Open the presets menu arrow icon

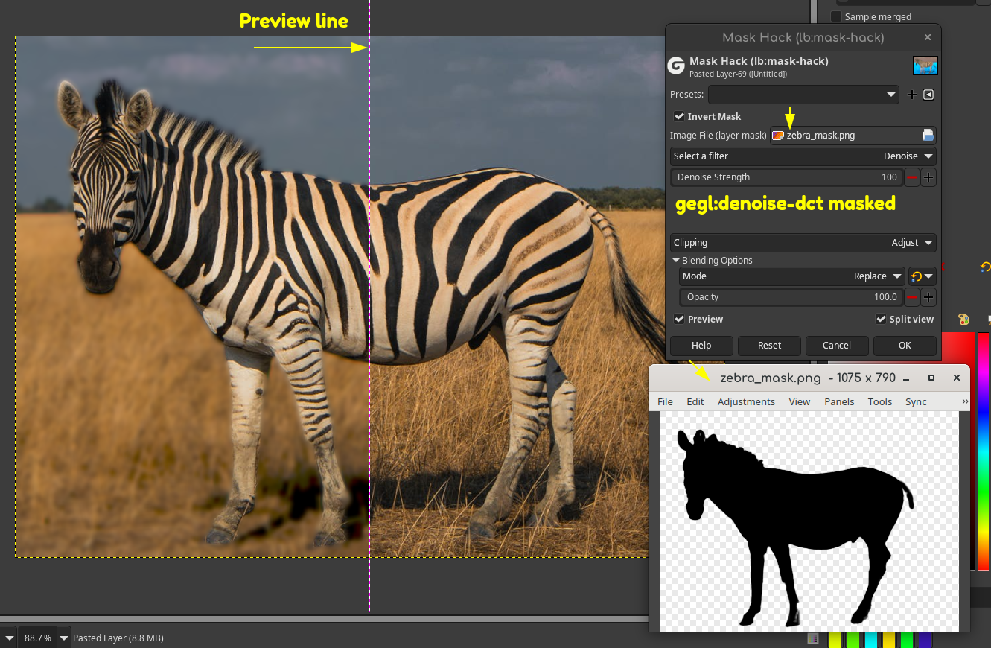tap(928, 95)
